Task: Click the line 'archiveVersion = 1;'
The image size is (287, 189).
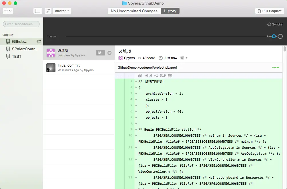Action: (164, 93)
